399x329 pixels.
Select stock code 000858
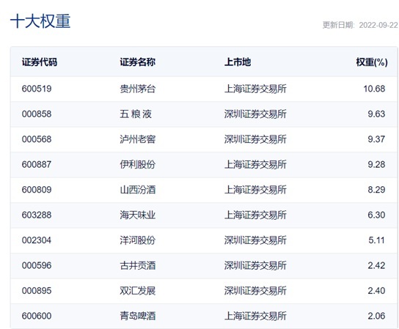pos(37,114)
